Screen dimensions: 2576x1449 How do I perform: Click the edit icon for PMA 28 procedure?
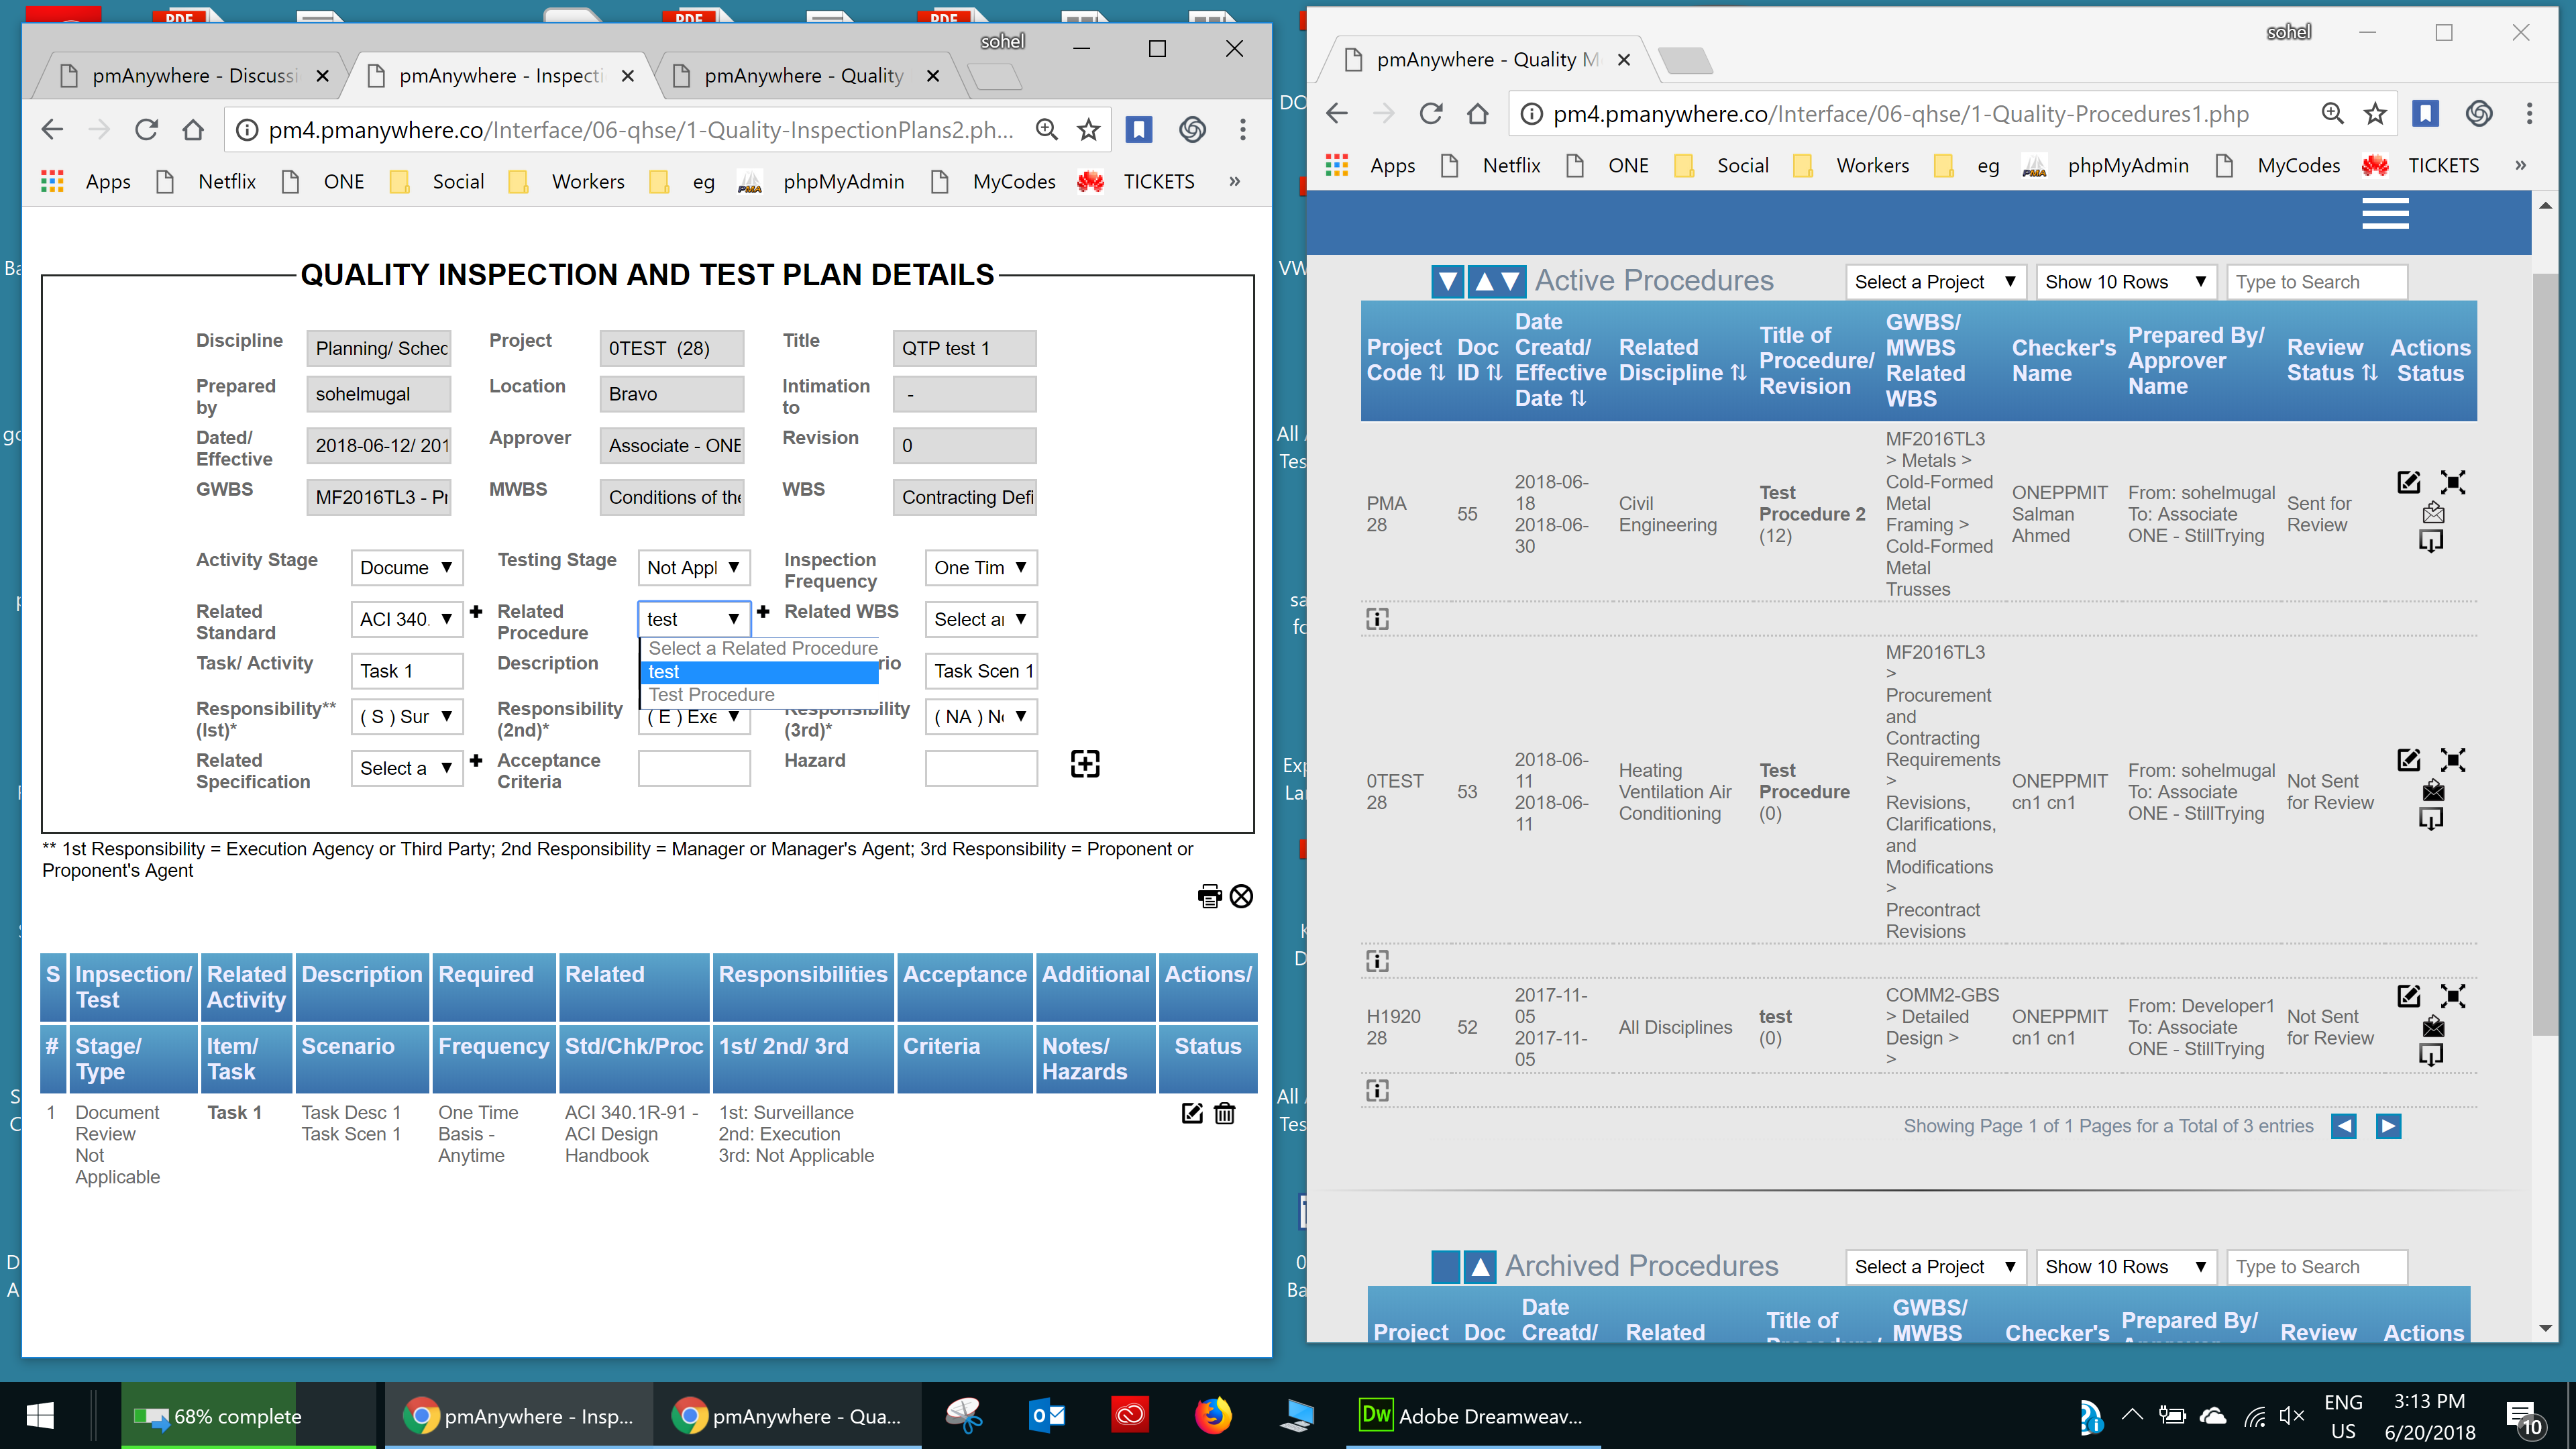(x=2408, y=482)
